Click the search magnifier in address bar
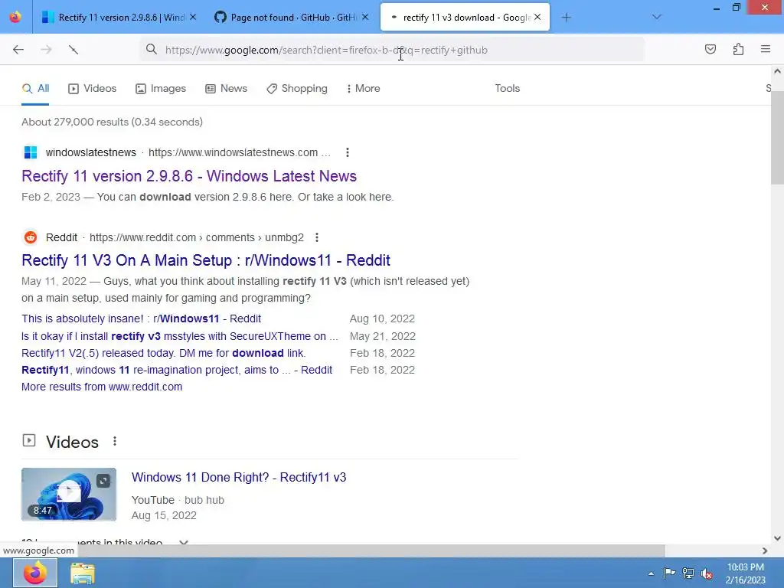The height and width of the screenshot is (588, 784). 151,49
